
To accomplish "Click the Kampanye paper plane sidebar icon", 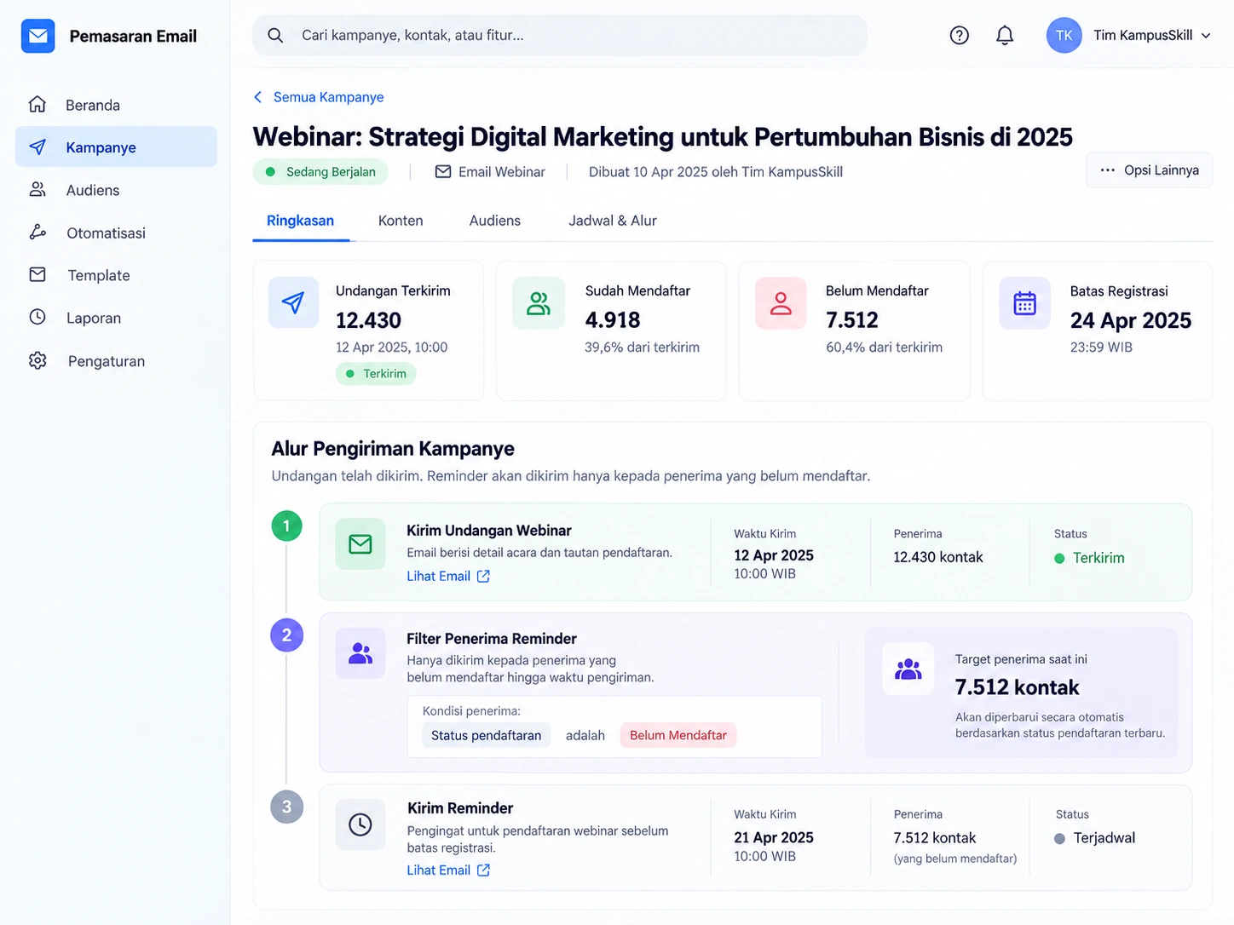I will tap(37, 147).
